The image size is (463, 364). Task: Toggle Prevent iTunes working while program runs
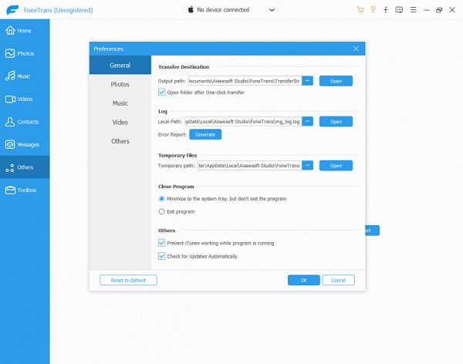pyautogui.click(x=161, y=243)
